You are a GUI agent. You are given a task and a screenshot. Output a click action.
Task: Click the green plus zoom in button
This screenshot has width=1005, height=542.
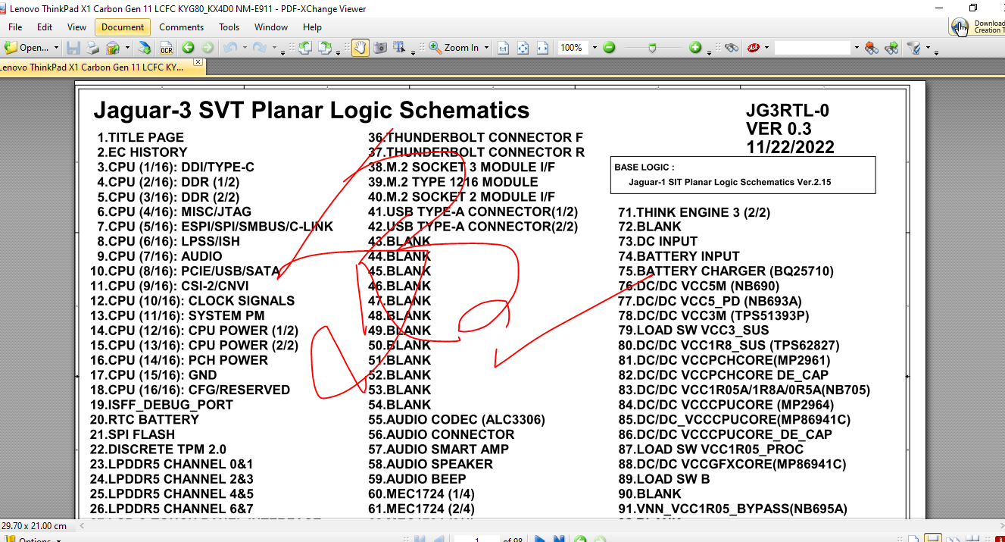(x=695, y=48)
